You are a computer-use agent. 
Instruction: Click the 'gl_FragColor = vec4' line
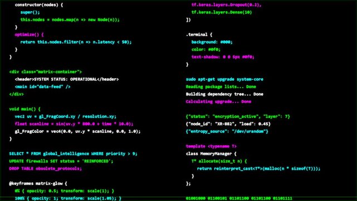[77, 131]
